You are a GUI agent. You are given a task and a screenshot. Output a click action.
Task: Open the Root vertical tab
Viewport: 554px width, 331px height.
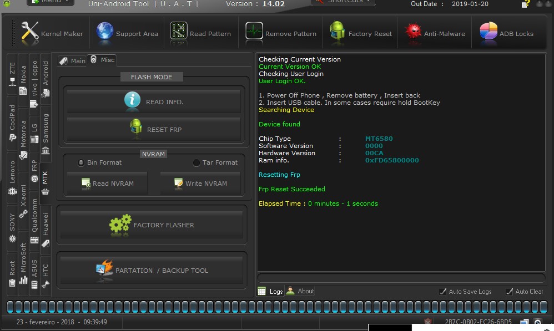point(12,273)
